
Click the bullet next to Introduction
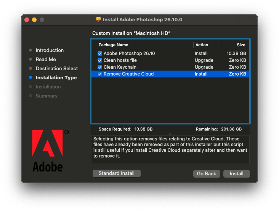point(30,50)
